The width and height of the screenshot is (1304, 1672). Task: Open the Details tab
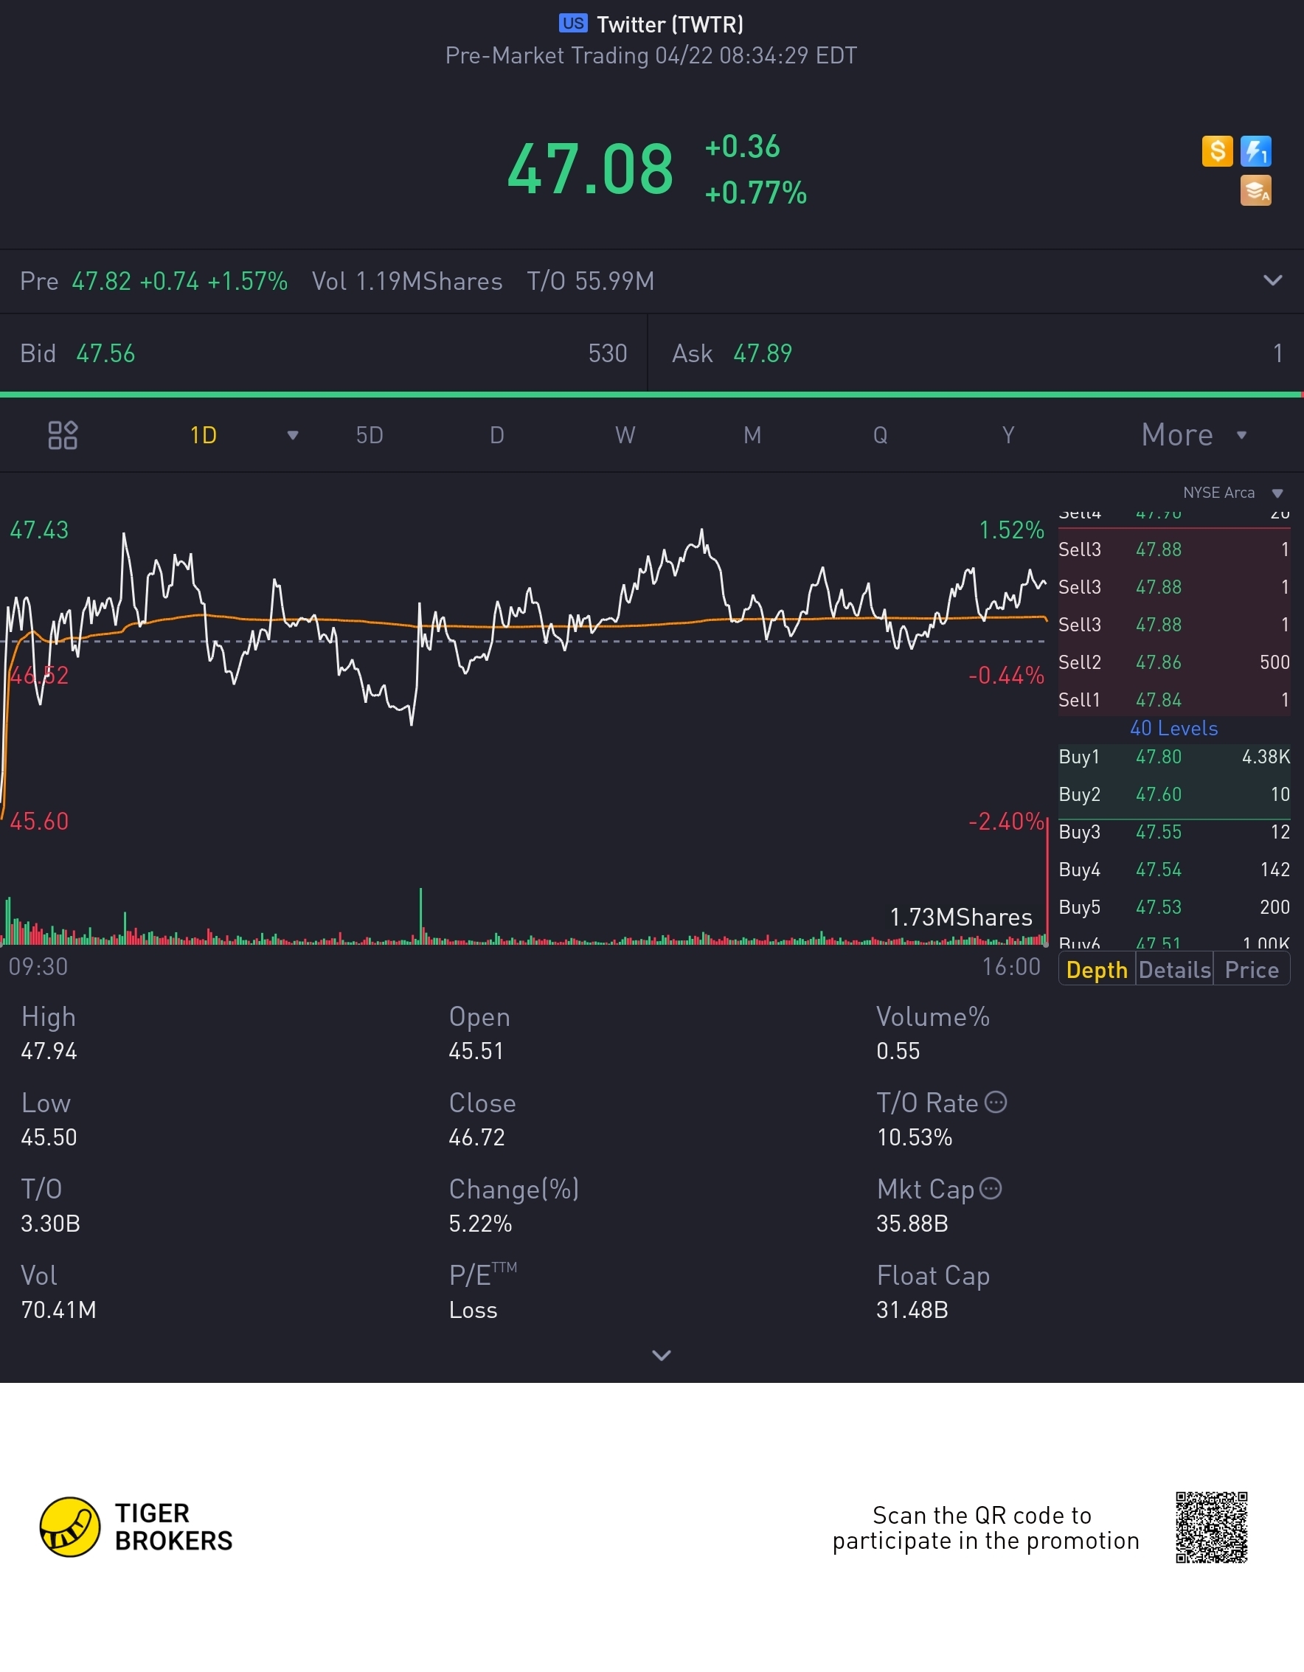coord(1175,970)
